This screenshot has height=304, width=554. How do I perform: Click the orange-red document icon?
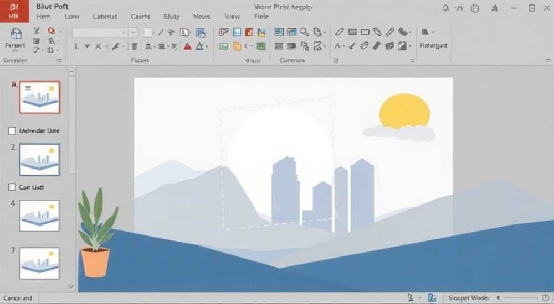[249, 32]
